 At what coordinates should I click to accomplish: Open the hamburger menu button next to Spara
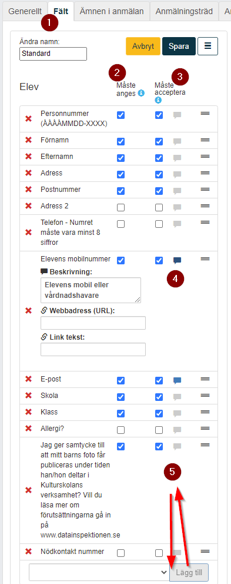point(207,46)
